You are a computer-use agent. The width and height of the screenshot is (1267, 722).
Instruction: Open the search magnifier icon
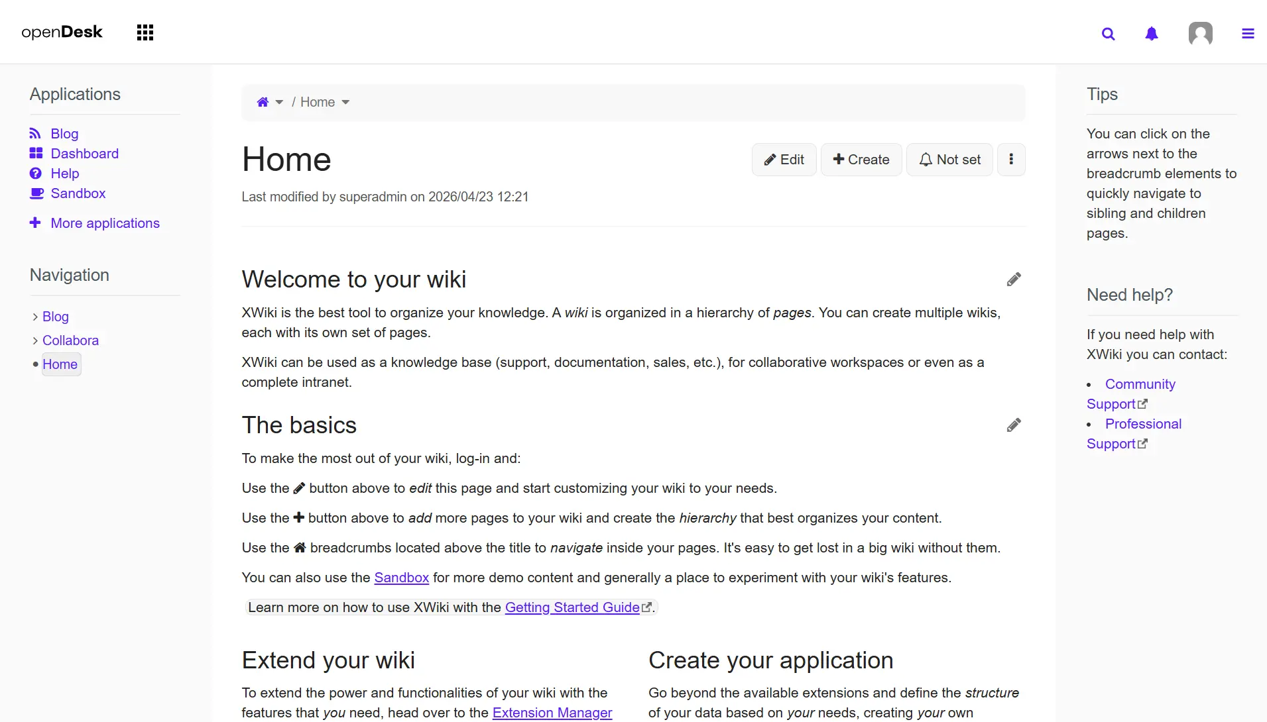click(x=1108, y=34)
